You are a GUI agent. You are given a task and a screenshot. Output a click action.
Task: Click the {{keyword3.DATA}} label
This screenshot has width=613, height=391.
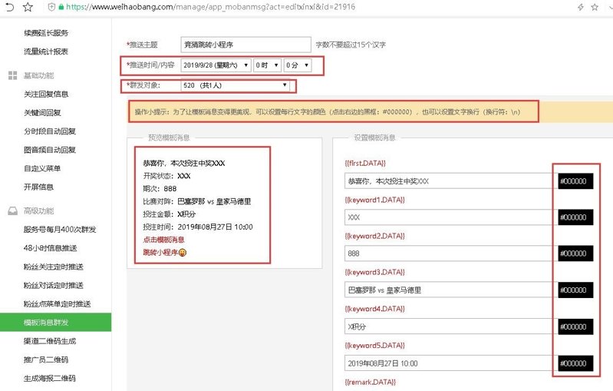(374, 272)
